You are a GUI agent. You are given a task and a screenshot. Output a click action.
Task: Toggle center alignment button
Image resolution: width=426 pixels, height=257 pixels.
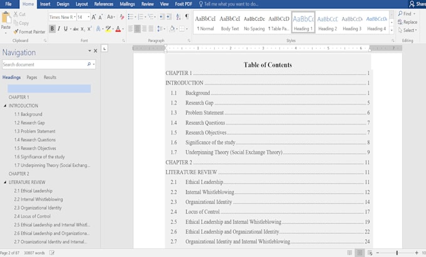[x=137, y=29]
